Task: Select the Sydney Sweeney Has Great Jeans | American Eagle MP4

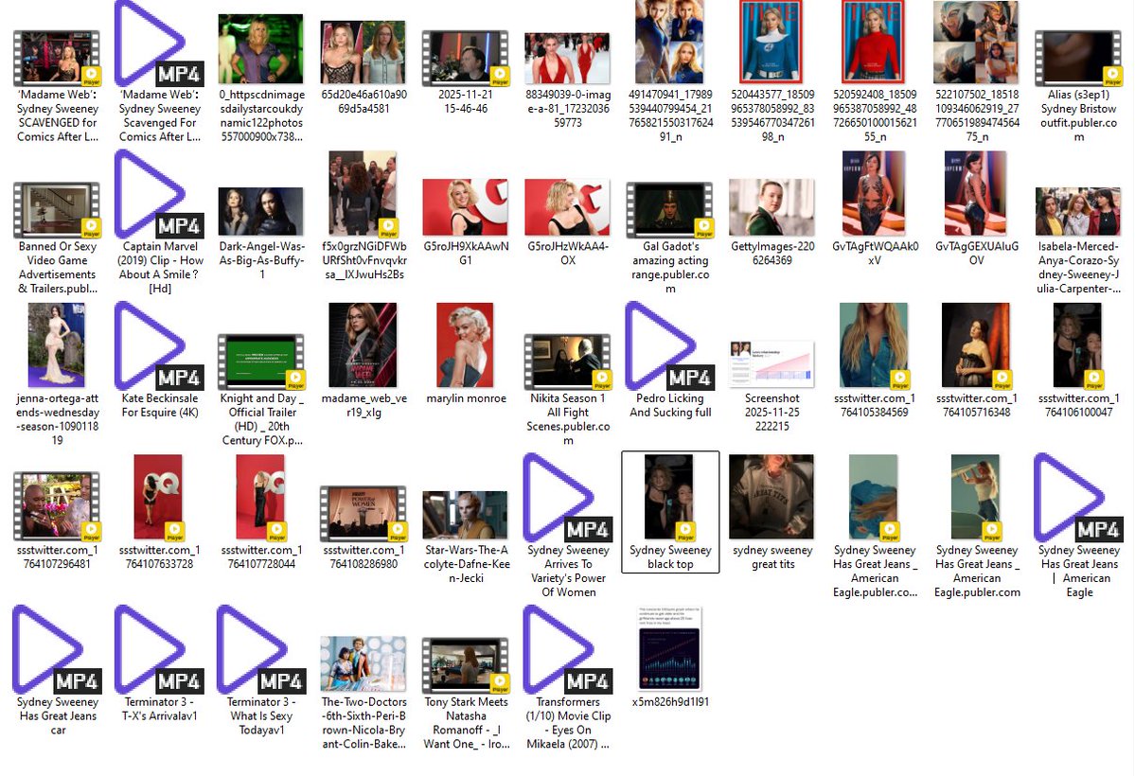Action: click(x=1078, y=500)
